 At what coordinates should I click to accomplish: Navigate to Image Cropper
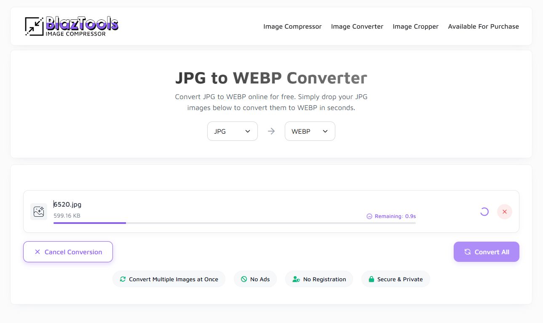coord(415,27)
